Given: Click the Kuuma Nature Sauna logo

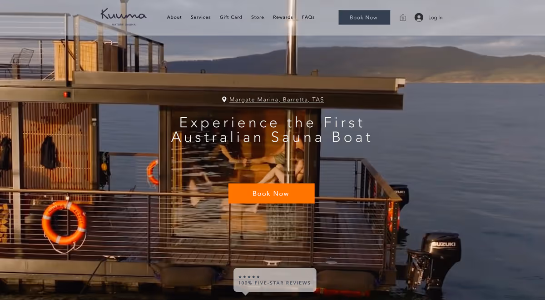Looking at the screenshot, I should tap(124, 17).
